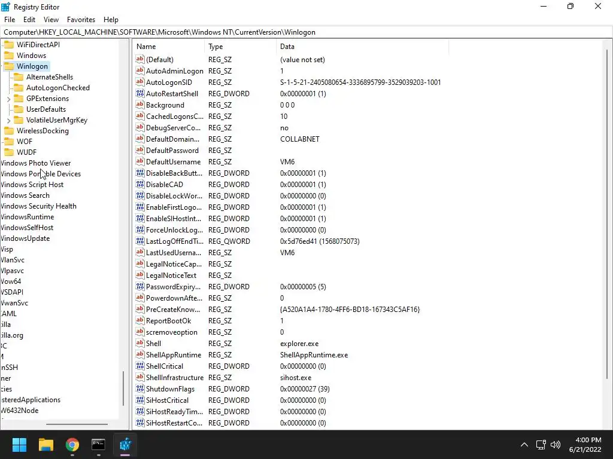
Task: Select the Windows Security Health key
Action: (38, 206)
